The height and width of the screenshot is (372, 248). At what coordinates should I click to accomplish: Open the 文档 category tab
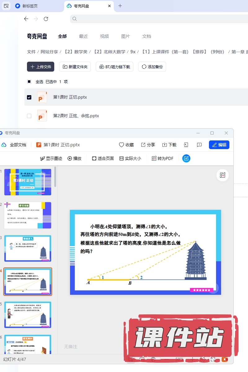point(147,36)
